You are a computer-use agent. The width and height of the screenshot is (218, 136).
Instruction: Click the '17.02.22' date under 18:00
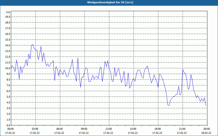tap(157, 133)
